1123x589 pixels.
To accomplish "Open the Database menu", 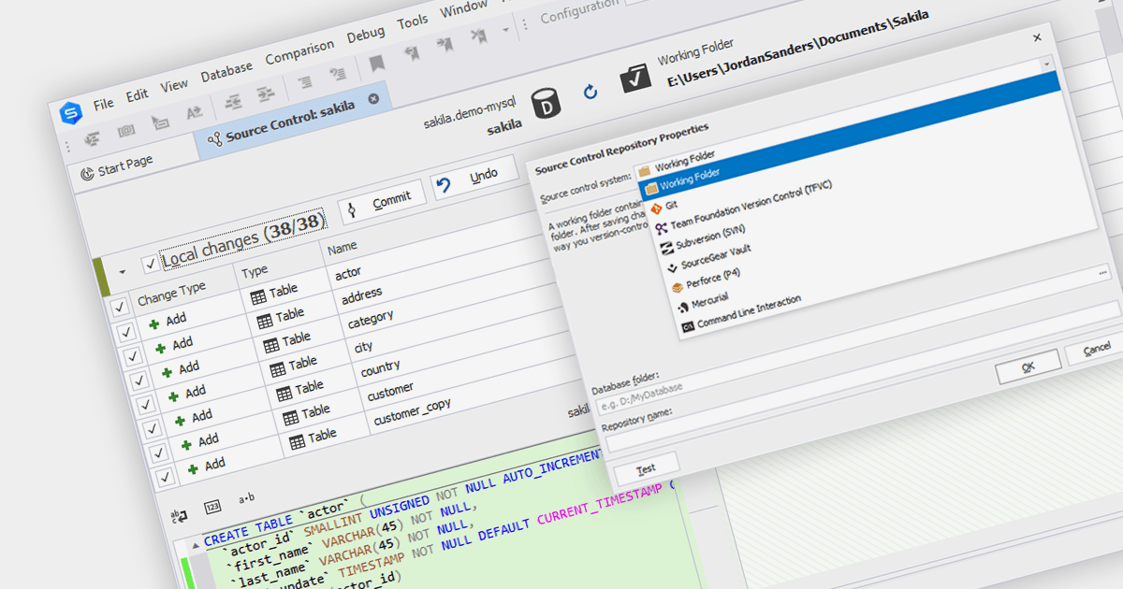I will pos(226,70).
